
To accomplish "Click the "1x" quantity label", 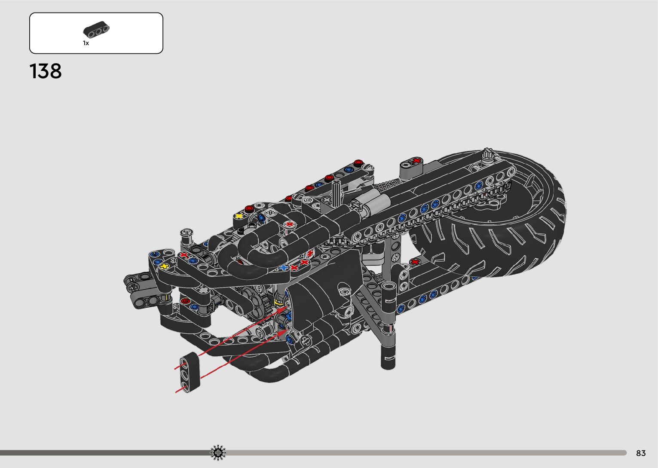I will (86, 43).
